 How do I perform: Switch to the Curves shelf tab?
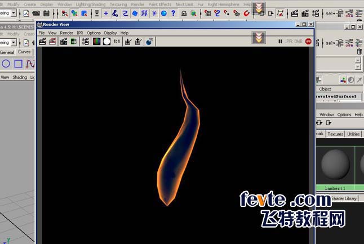coord(24,52)
